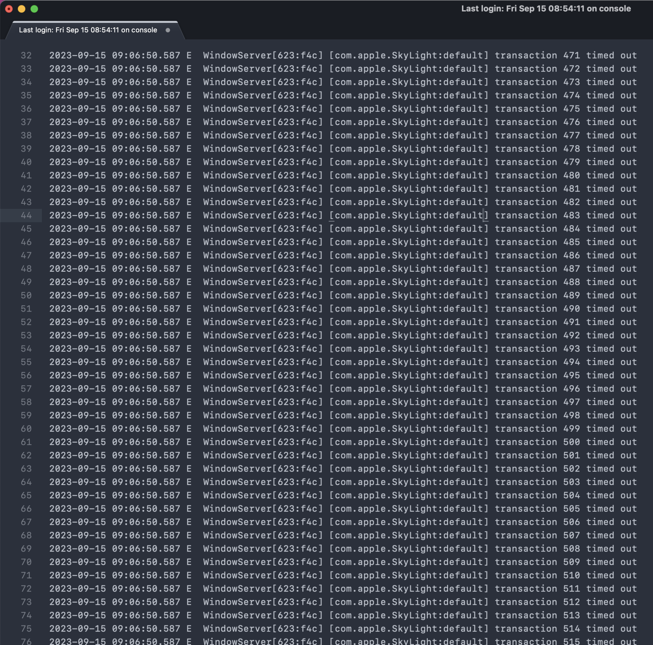Click transaction number 490
653x645 pixels.
click(572, 309)
